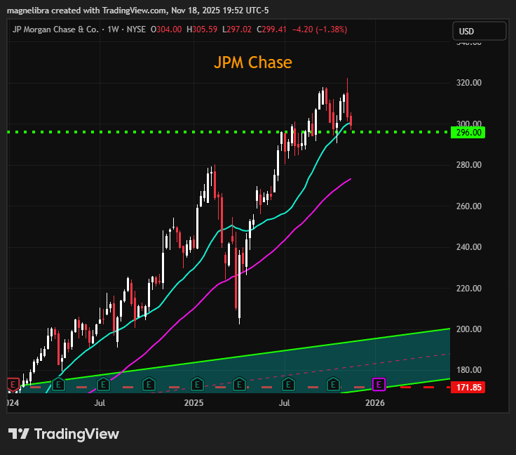This screenshot has height=455, width=516.
Task: Click the 180.00 price axis label
Action: coord(468,370)
